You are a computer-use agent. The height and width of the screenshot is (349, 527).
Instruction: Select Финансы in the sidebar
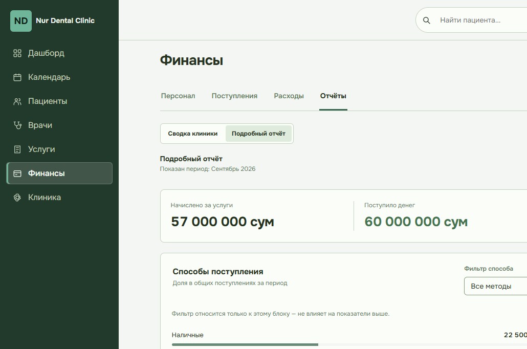[x=59, y=173]
